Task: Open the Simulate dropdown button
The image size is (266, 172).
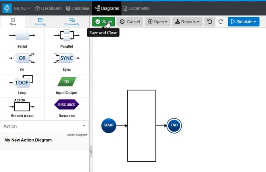Action: click(x=244, y=22)
